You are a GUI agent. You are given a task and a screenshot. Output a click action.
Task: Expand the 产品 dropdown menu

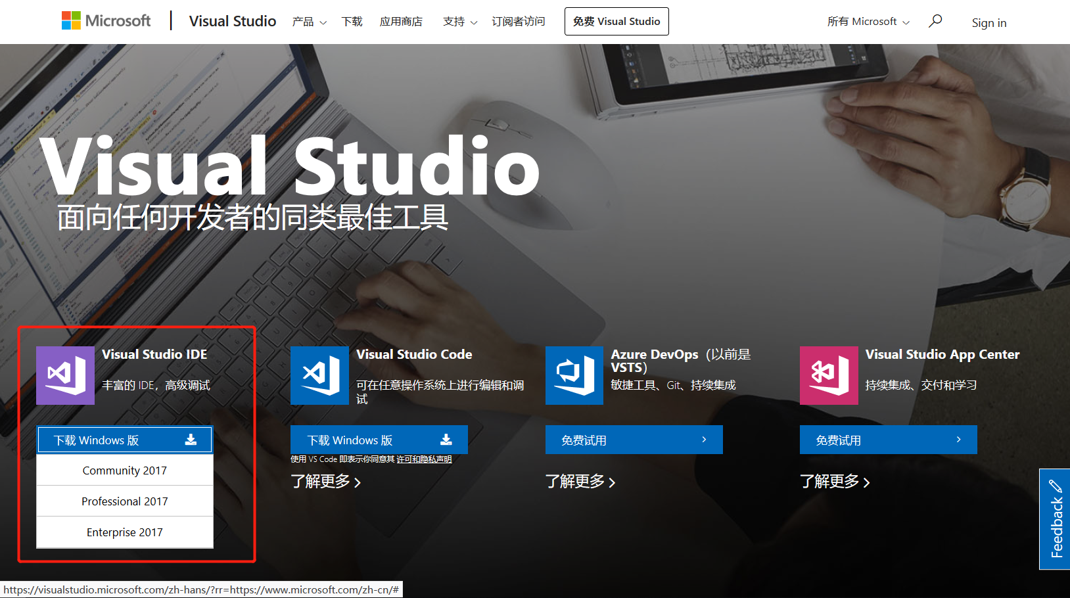coord(310,22)
